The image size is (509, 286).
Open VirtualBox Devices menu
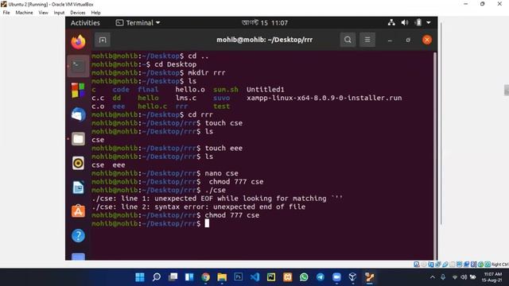(x=78, y=13)
